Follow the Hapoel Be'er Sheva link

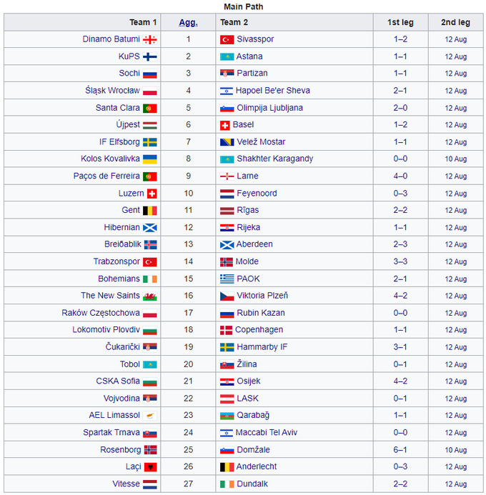point(274,91)
